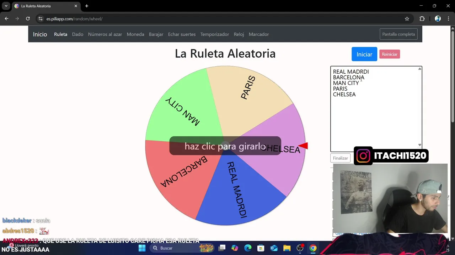The image size is (455, 255).
Task: Click the text area scroll-up arrow
Action: (x=420, y=69)
